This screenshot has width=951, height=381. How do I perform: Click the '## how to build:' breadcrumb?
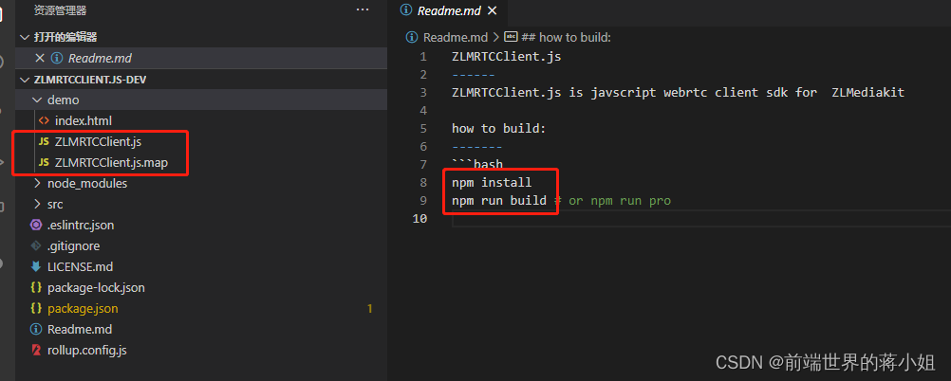click(566, 38)
